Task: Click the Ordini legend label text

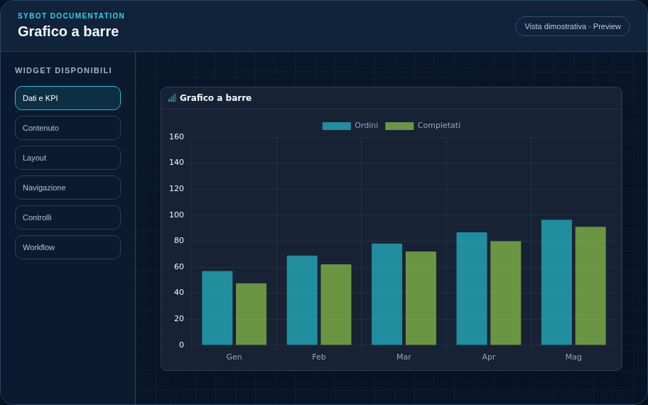Action: coord(366,125)
